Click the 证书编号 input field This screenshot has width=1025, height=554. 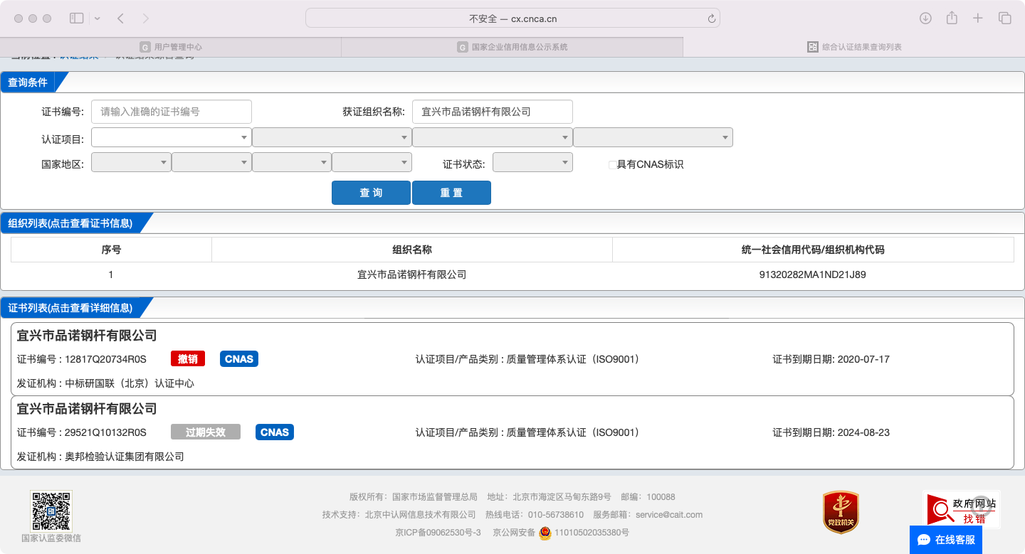tap(172, 112)
